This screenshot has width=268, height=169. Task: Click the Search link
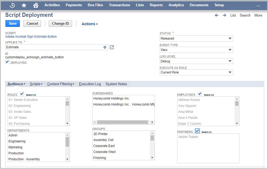click(x=245, y=15)
